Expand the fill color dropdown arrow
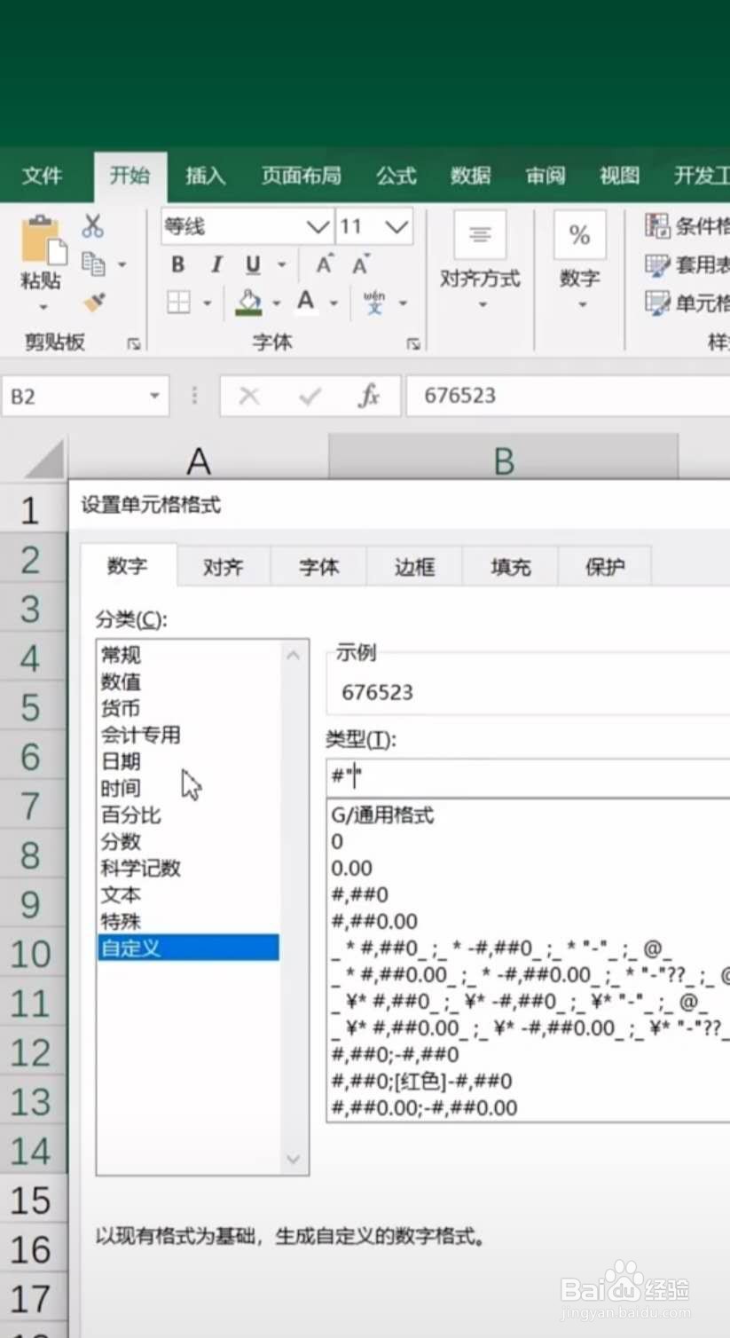 point(274,302)
